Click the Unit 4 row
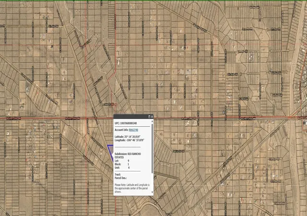 click(122, 168)
